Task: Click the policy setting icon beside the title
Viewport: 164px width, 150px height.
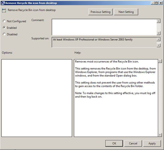Action: [x=4, y=10]
